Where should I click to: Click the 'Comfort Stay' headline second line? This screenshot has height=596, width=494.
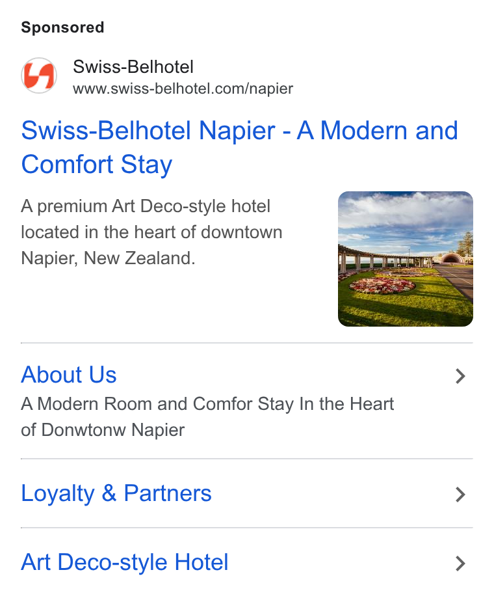point(97,165)
